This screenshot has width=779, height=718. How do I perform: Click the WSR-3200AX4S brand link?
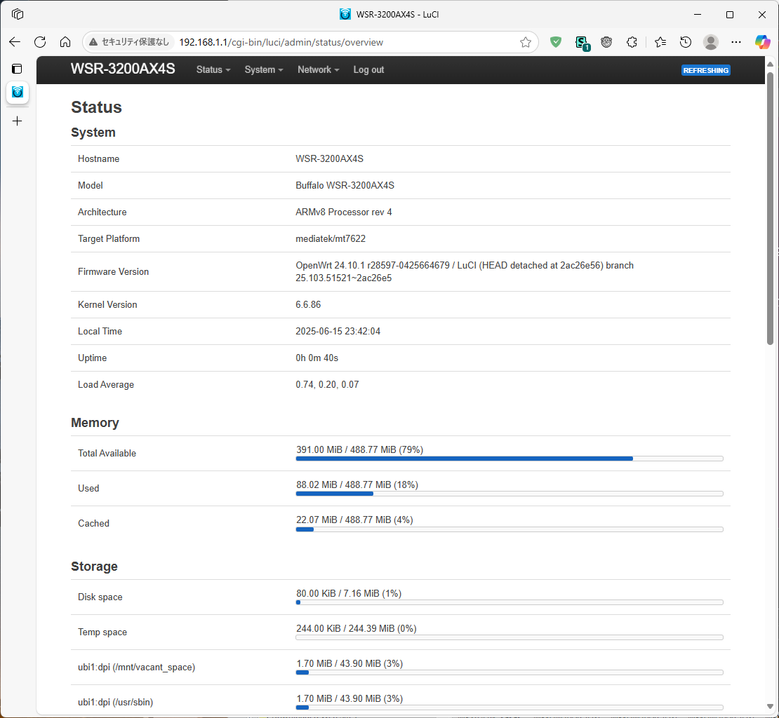pyautogui.click(x=123, y=69)
